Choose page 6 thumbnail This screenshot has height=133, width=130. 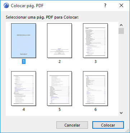click(96, 89)
